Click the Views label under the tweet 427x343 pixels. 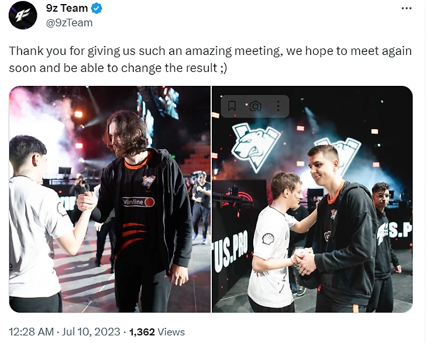pyautogui.click(x=171, y=331)
